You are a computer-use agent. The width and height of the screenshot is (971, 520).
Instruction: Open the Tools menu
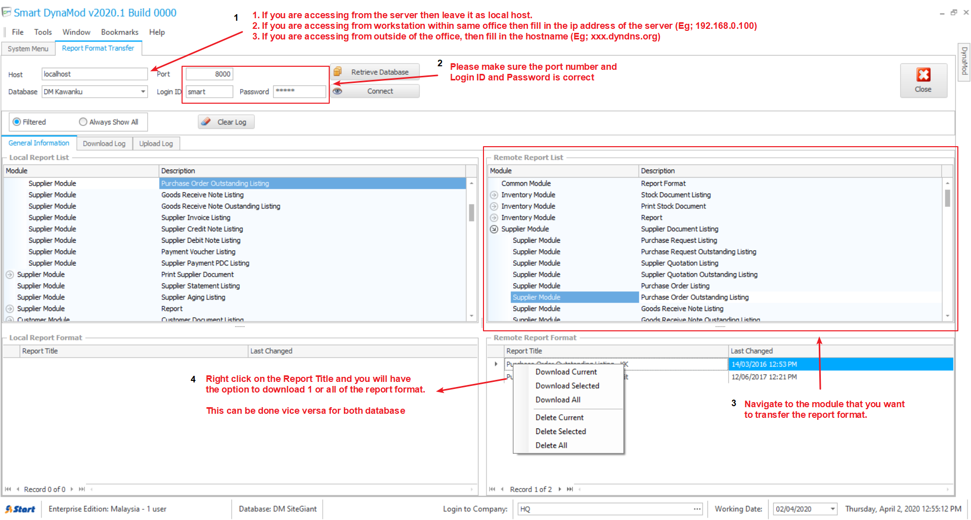43,32
